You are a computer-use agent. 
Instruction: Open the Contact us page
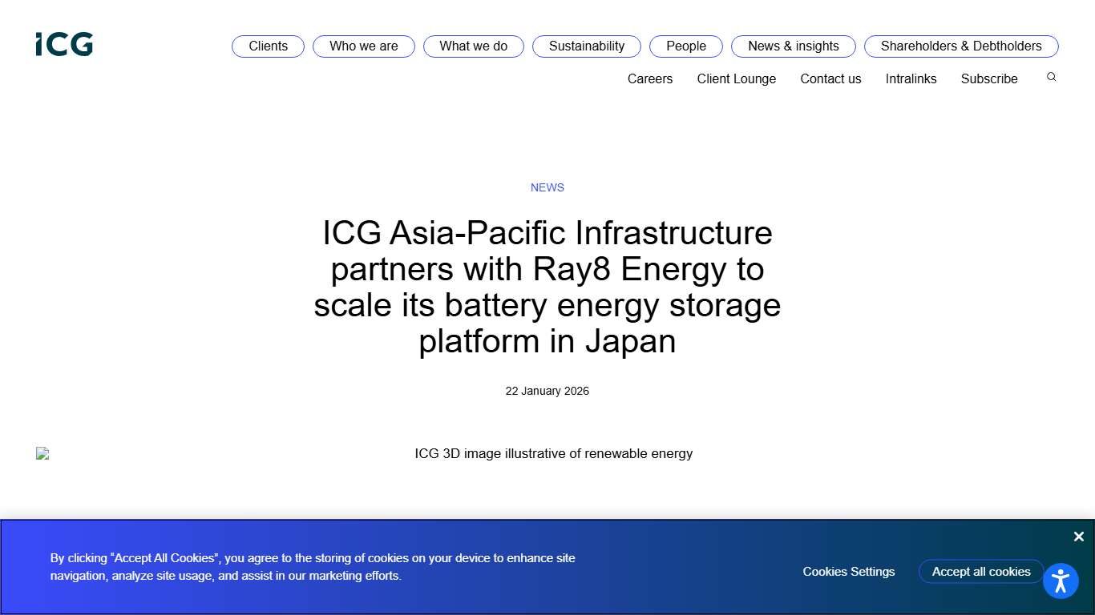tap(830, 78)
